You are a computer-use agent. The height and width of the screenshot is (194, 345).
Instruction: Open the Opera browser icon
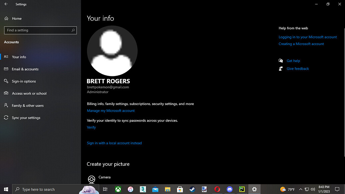click(x=217, y=189)
